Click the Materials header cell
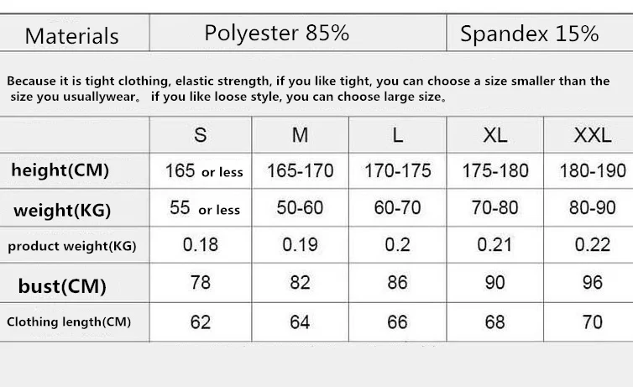The image size is (633, 387). pos(74,33)
